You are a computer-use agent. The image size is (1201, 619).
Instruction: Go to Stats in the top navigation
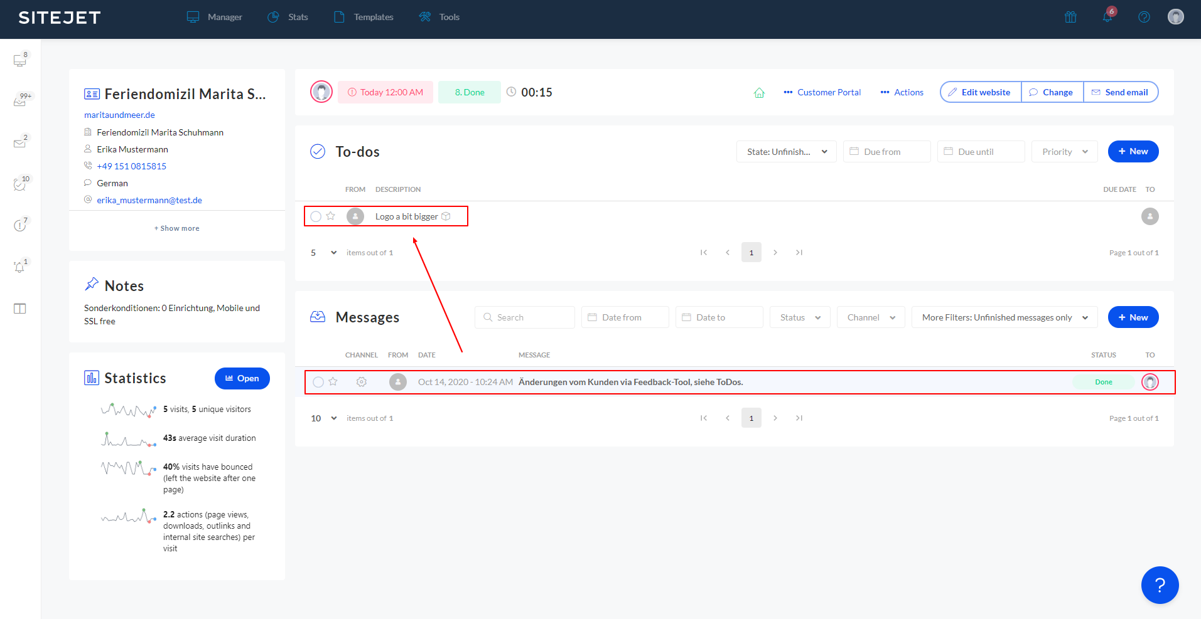[x=288, y=17]
